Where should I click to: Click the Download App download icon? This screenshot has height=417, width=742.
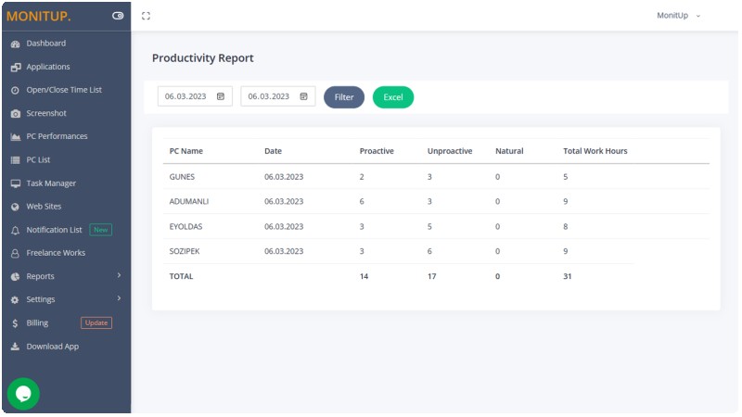15,347
